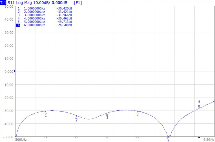Click the [F1] indicator in trace header

click(x=78, y=3)
